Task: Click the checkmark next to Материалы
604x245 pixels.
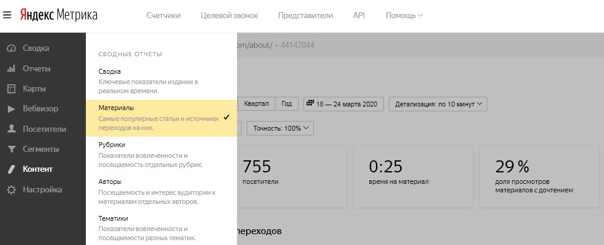Action: [227, 117]
